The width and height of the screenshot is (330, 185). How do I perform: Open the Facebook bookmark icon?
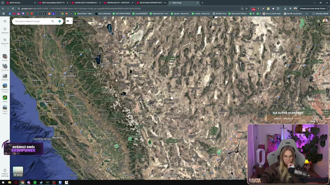click(x=10, y=14)
